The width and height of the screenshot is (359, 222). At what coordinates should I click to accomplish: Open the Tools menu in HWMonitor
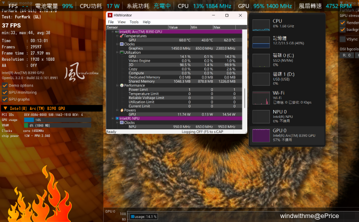click(x=134, y=22)
